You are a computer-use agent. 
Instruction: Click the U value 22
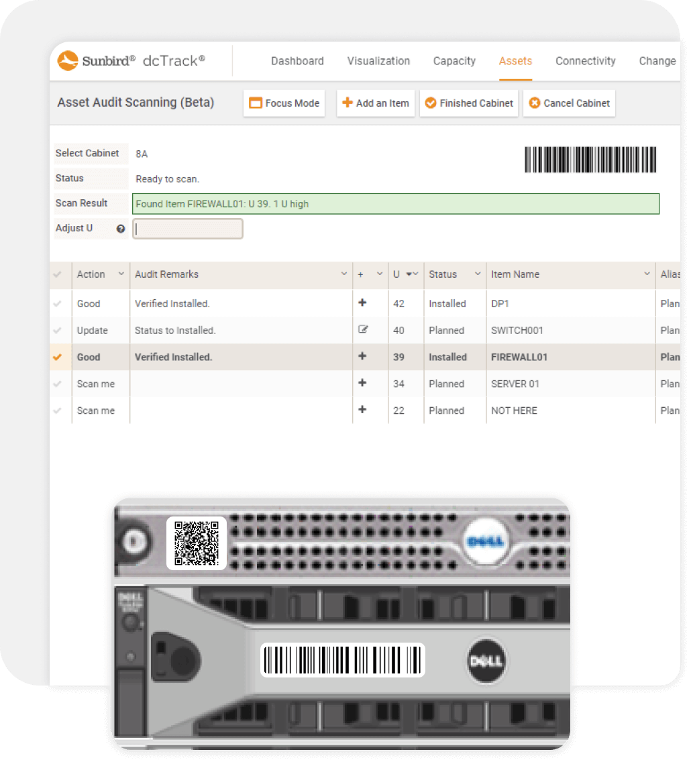(x=398, y=411)
